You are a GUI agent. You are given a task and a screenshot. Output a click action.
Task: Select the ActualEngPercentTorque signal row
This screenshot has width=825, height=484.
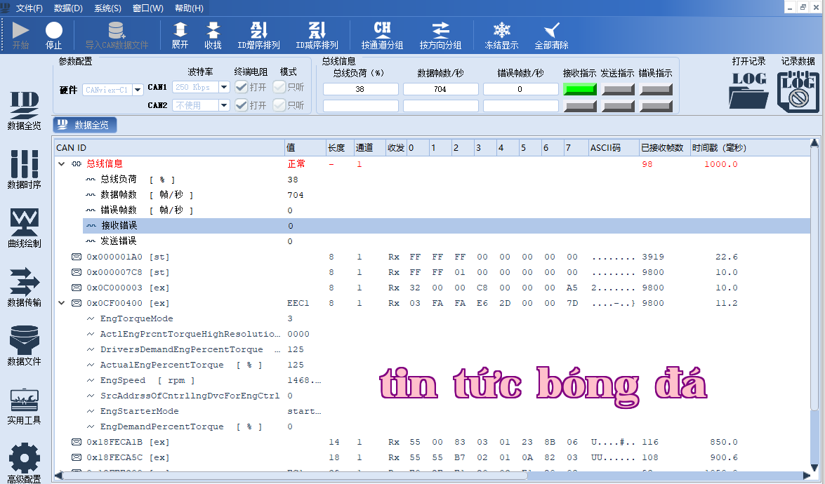tap(446, 365)
